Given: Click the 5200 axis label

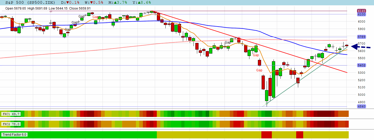Looking at the screenshot, I should click(x=362, y=80).
